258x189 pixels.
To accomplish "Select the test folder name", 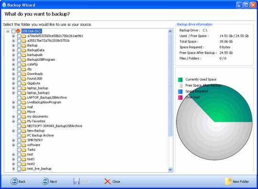I will (x=30, y=155).
